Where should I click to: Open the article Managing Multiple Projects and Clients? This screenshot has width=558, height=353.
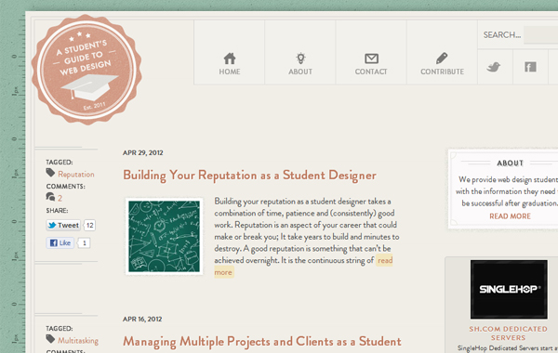coord(262,342)
